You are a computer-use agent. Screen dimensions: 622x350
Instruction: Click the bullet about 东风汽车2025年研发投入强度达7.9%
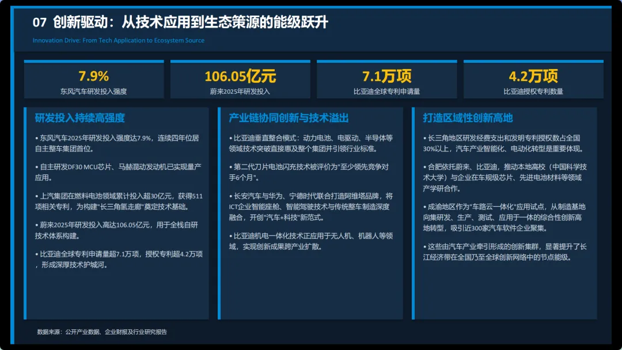click(117, 143)
